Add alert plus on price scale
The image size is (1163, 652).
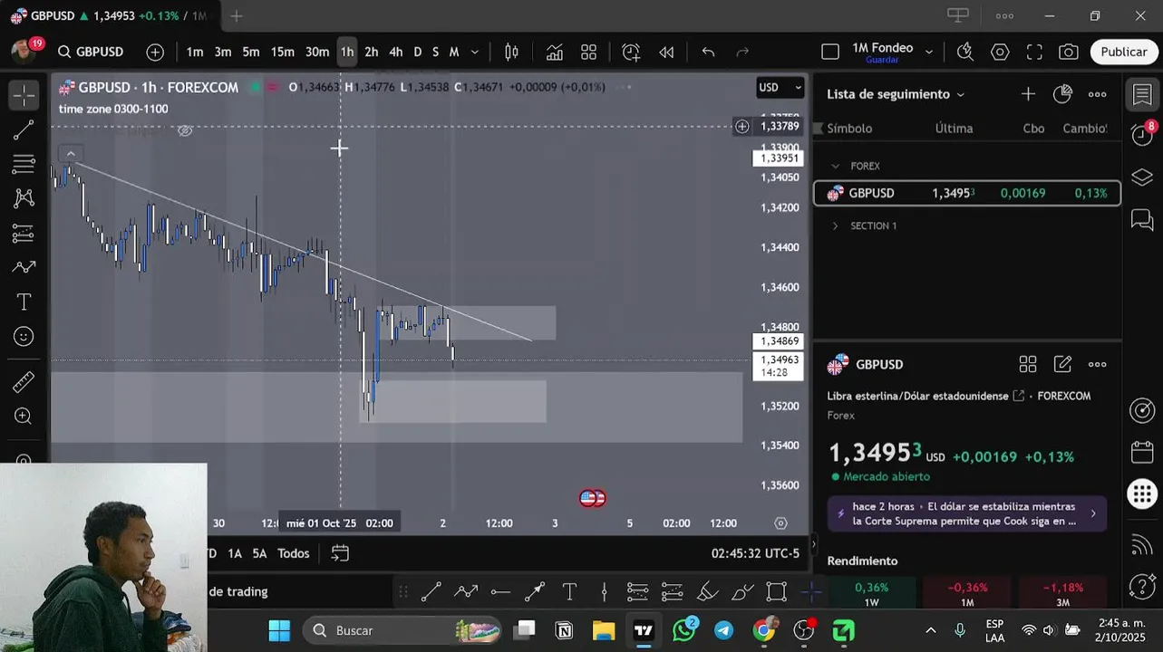pyautogui.click(x=741, y=126)
